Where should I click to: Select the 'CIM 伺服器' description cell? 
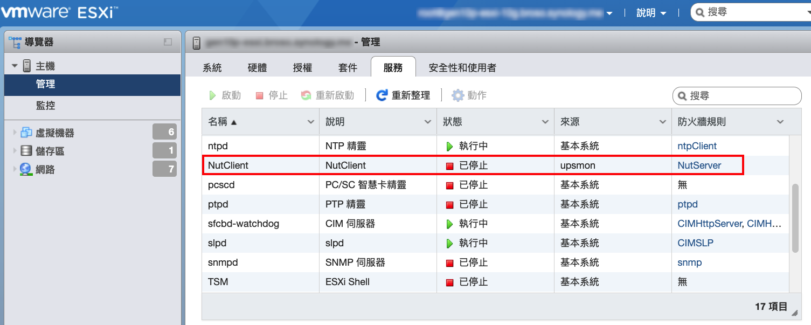[378, 224]
